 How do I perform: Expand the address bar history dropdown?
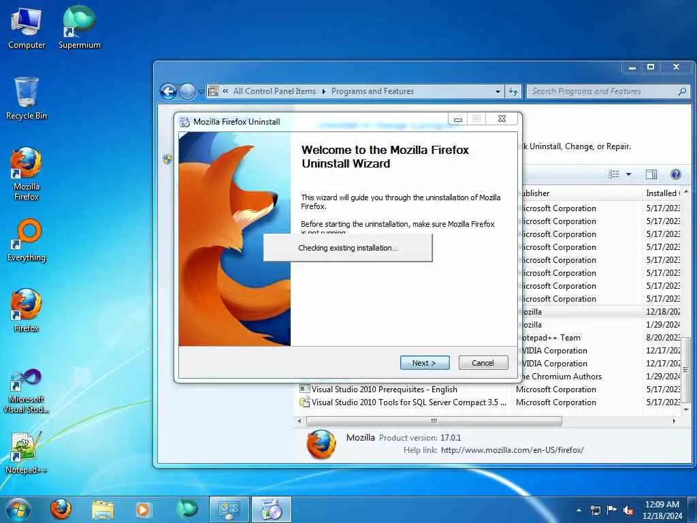pos(498,92)
